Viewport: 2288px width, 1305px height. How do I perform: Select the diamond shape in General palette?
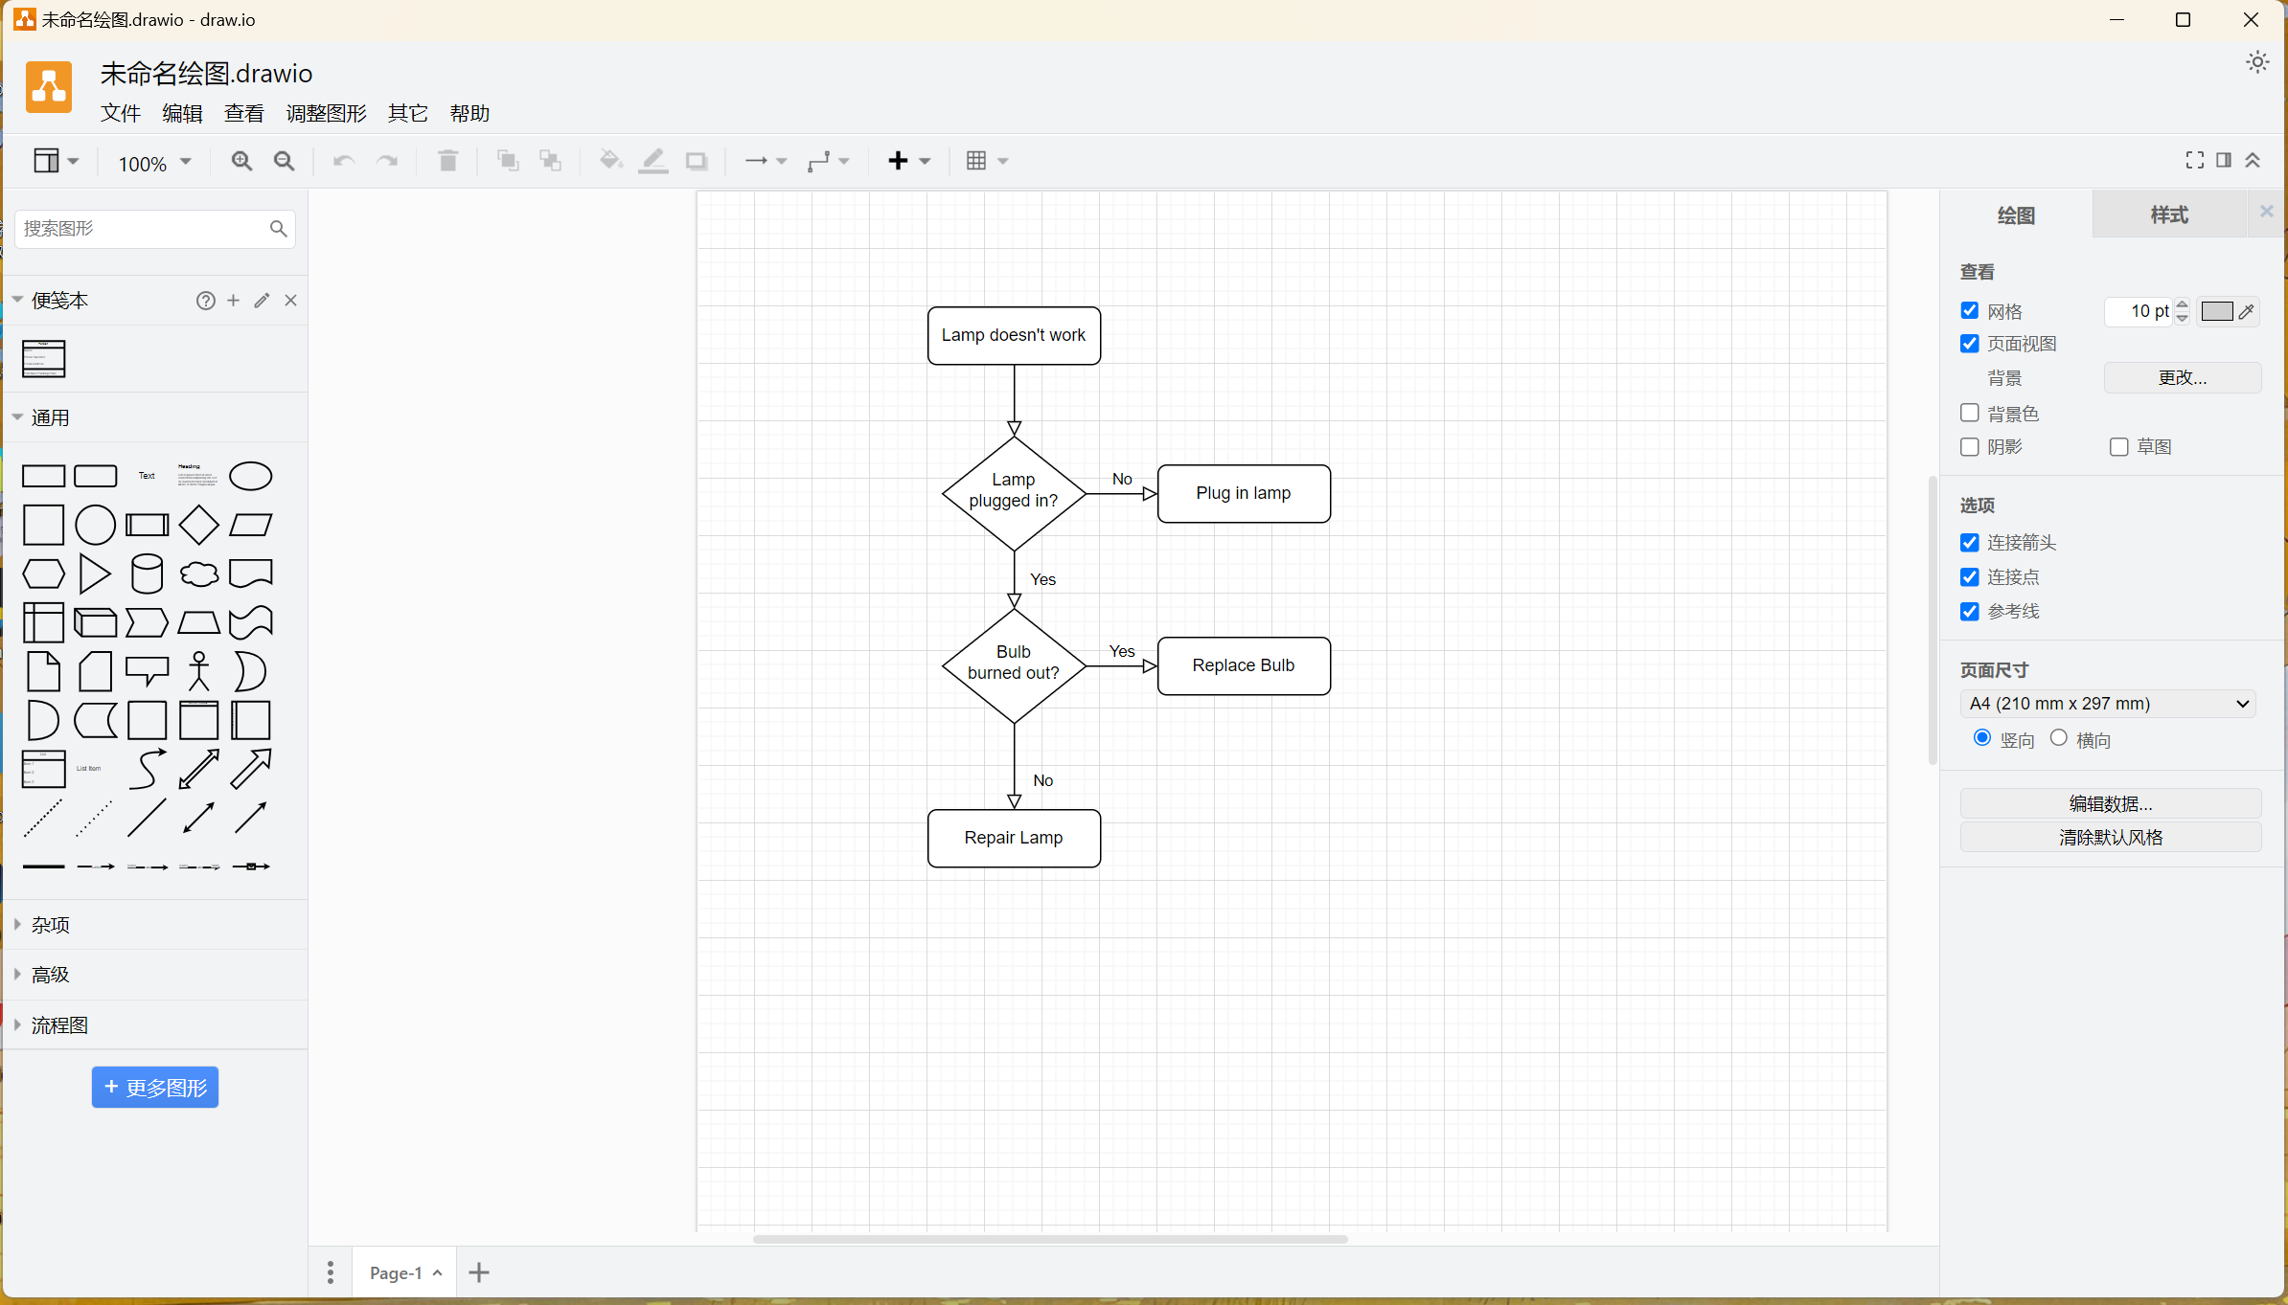(198, 525)
